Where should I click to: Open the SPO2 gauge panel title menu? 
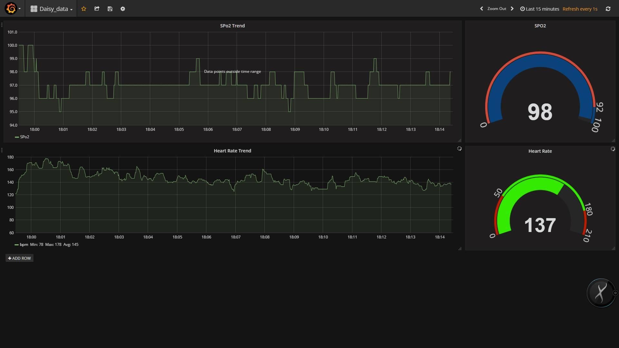pyautogui.click(x=540, y=26)
